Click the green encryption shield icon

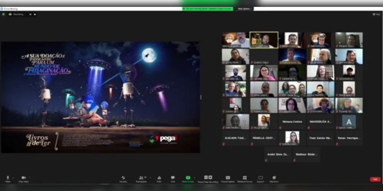click(3, 15)
